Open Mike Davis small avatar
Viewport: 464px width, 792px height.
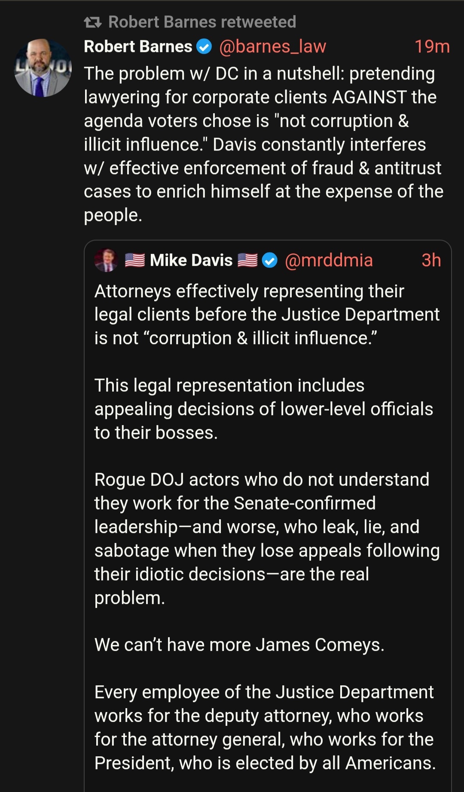[106, 260]
